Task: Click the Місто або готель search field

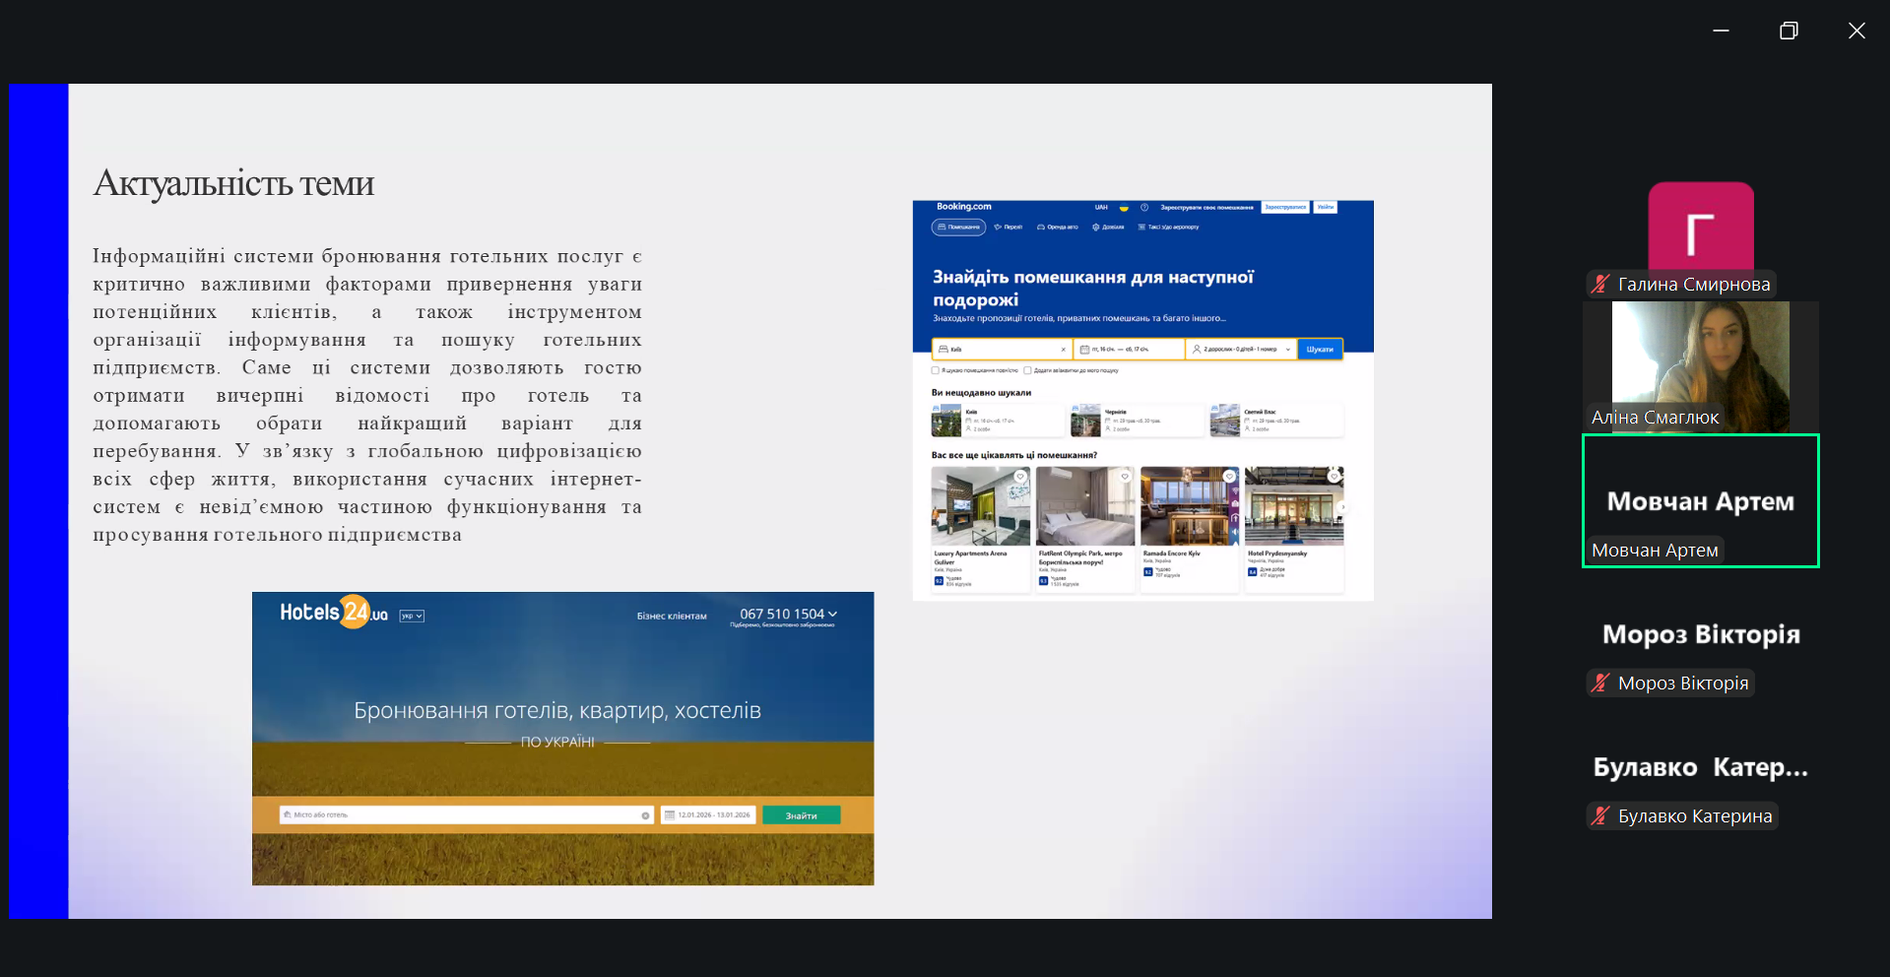Action: coord(465,815)
